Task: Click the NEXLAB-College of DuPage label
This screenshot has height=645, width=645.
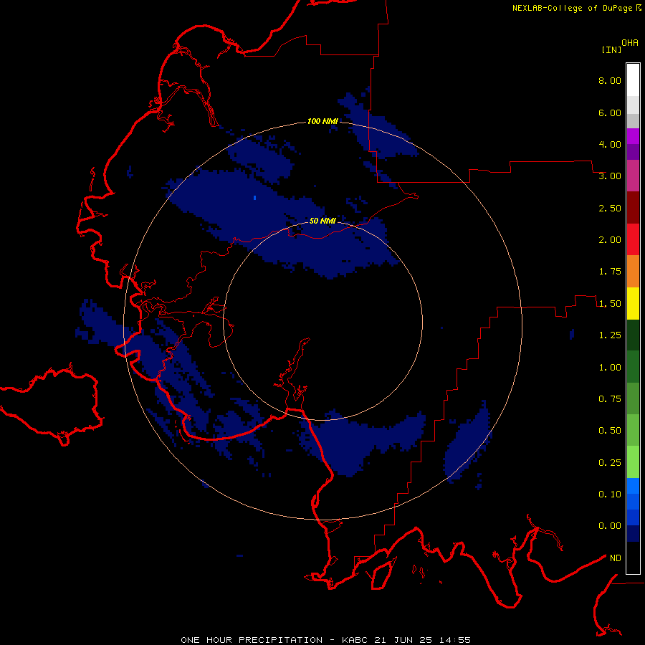Action: point(572,8)
